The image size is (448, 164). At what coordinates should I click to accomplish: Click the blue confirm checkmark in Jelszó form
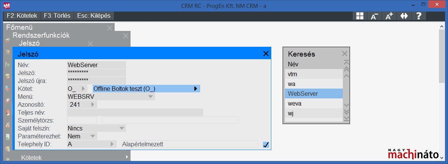(266, 144)
